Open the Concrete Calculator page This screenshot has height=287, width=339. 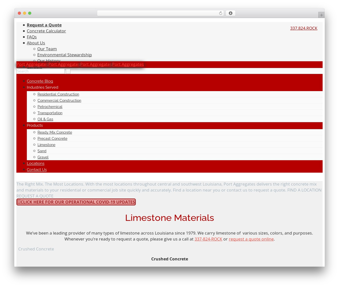46,31
